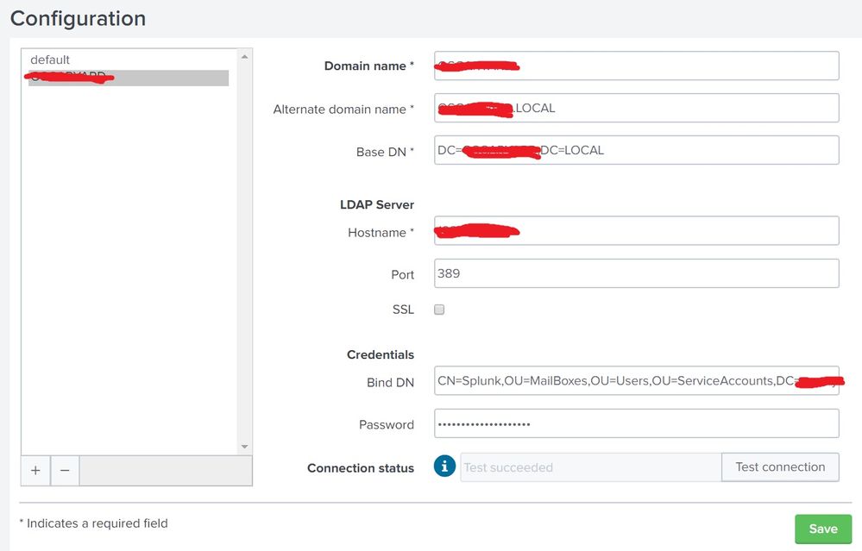Image resolution: width=862 pixels, height=551 pixels.
Task: Click the Configuration page heading
Action: tap(78, 18)
